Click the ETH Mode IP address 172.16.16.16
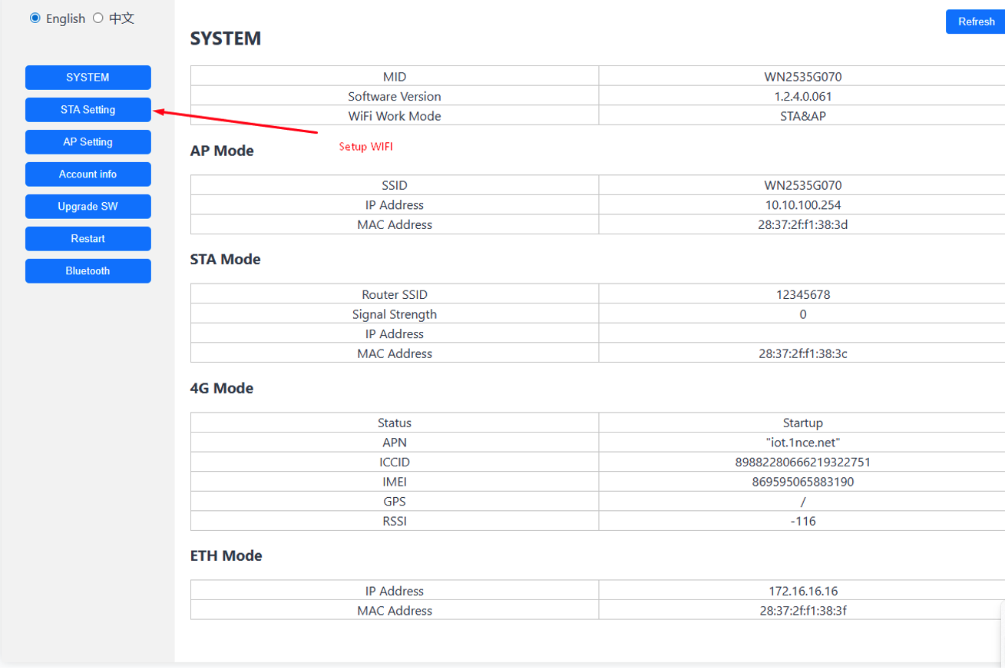The width and height of the screenshot is (1005, 670). click(802, 592)
